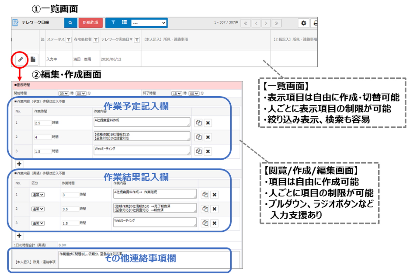Click the A社提案資料作成 text field in the planned table
The width and height of the screenshot is (409, 276).
pyautogui.click(x=142, y=122)
